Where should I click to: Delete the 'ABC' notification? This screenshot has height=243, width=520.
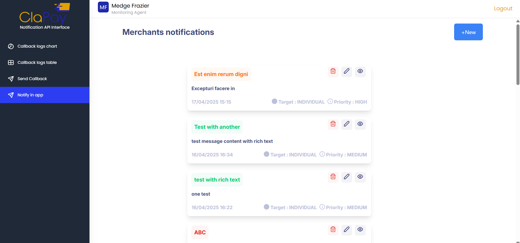coord(333,230)
